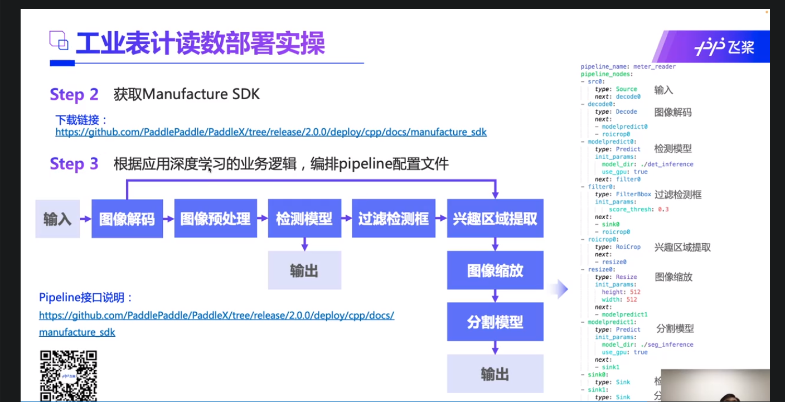The height and width of the screenshot is (402, 785).
Task: Click the Pipeline接口说明： label
Action: pos(86,297)
